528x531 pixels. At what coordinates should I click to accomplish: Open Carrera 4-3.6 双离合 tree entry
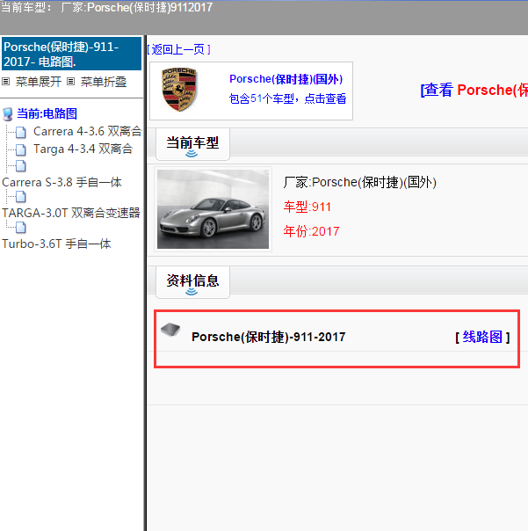point(87,131)
